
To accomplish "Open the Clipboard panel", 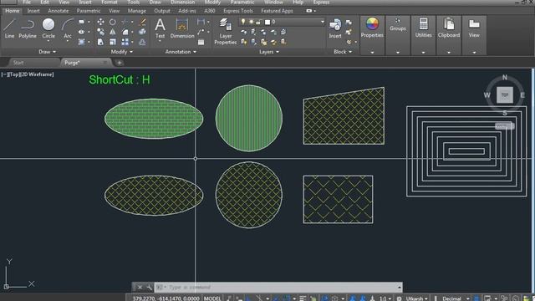I will click(x=449, y=28).
